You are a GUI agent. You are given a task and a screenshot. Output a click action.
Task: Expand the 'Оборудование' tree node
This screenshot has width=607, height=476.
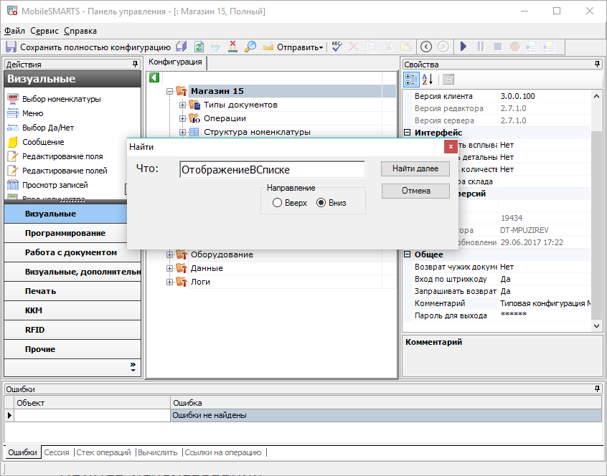169,254
